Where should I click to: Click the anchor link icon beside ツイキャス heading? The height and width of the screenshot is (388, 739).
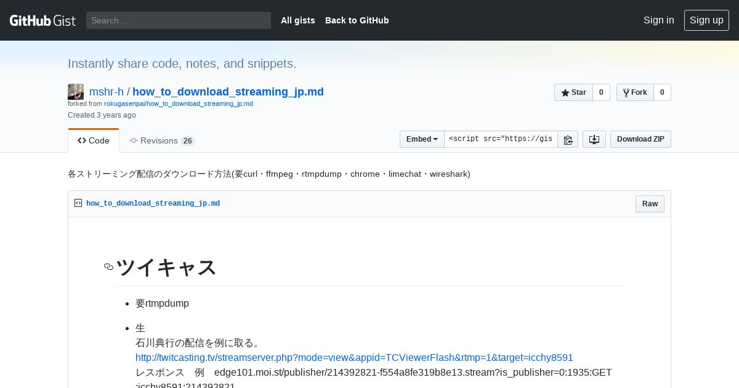[x=109, y=267]
